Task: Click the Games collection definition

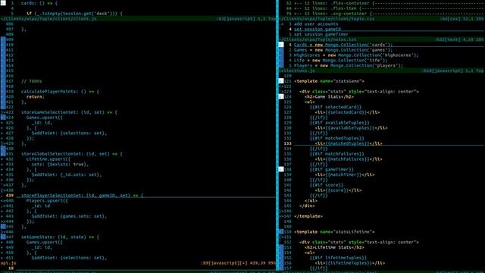Action: pyautogui.click(x=343, y=50)
